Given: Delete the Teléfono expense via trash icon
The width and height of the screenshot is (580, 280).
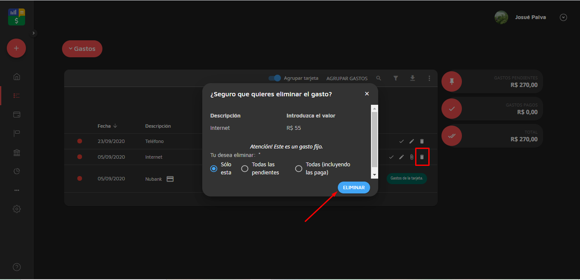Looking at the screenshot, I should coord(422,141).
